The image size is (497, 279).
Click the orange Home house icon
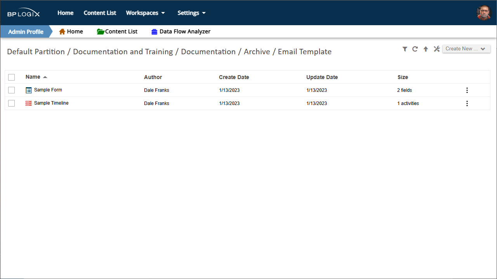[x=62, y=31]
